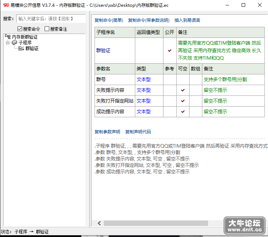This screenshot has height=237, width=268.
Task: Maximize the 易模块公开信息 window
Action: 243,5
